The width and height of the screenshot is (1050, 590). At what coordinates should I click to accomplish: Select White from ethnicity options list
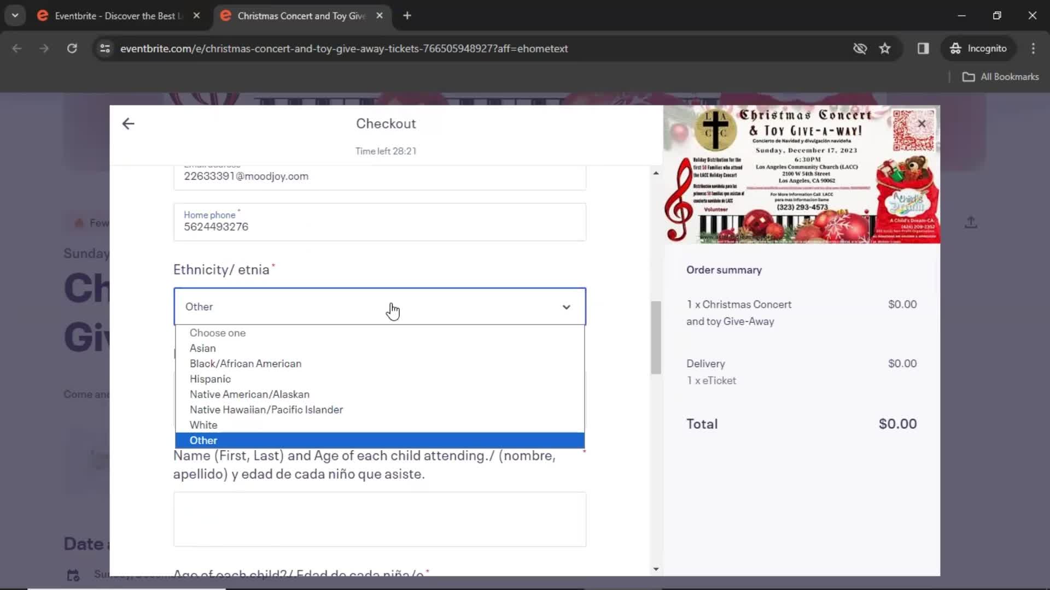tap(203, 424)
